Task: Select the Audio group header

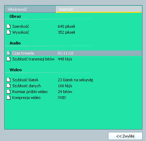Action: tap(15, 43)
